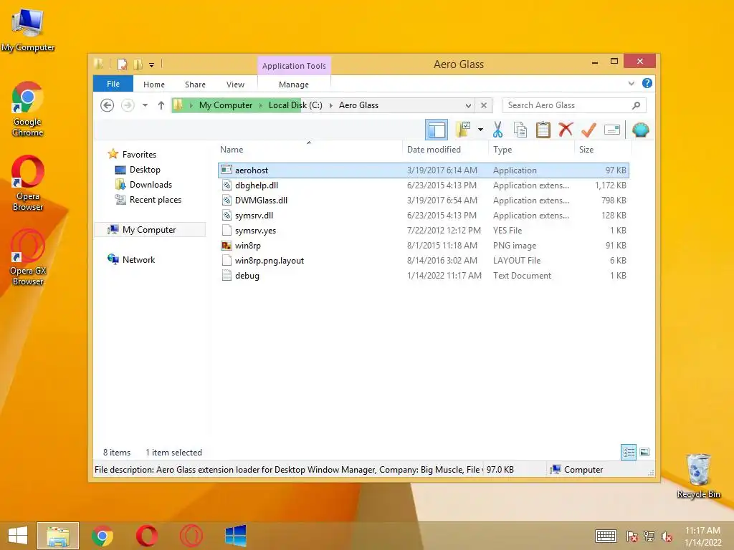Viewport: 734px width, 550px height.
Task: Click the Application Tools contextual tab header
Action: (294, 66)
